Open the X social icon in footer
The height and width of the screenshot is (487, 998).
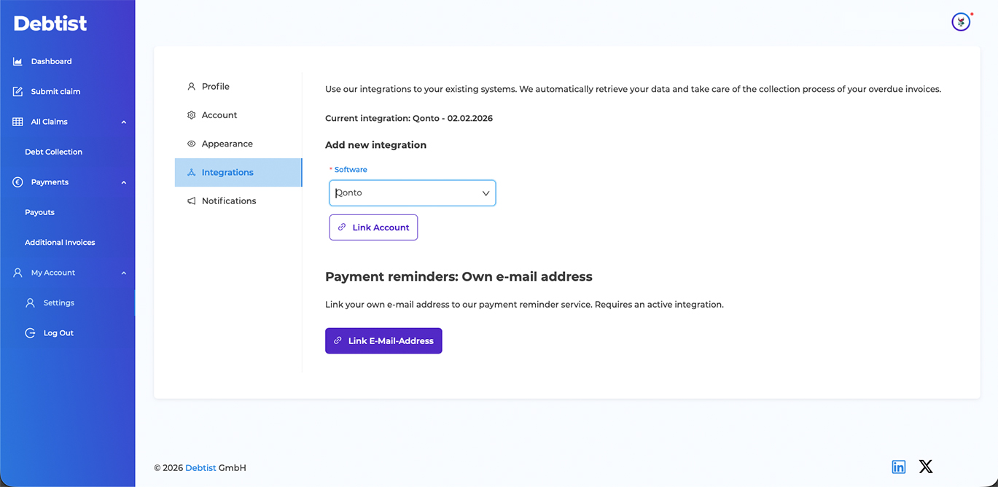(x=926, y=467)
